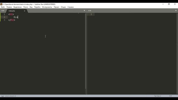
Task: Open Tab Size: 4 indentation selector
Action: (x=157, y=96)
